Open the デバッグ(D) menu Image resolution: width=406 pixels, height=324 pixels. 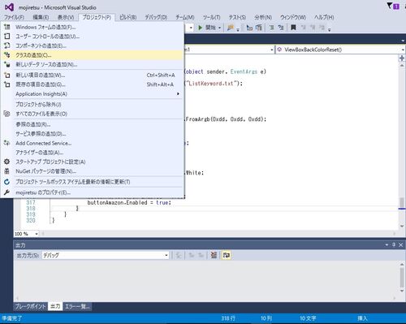[156, 17]
